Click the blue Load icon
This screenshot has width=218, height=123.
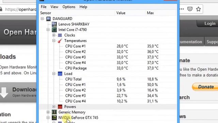tap(60, 74)
